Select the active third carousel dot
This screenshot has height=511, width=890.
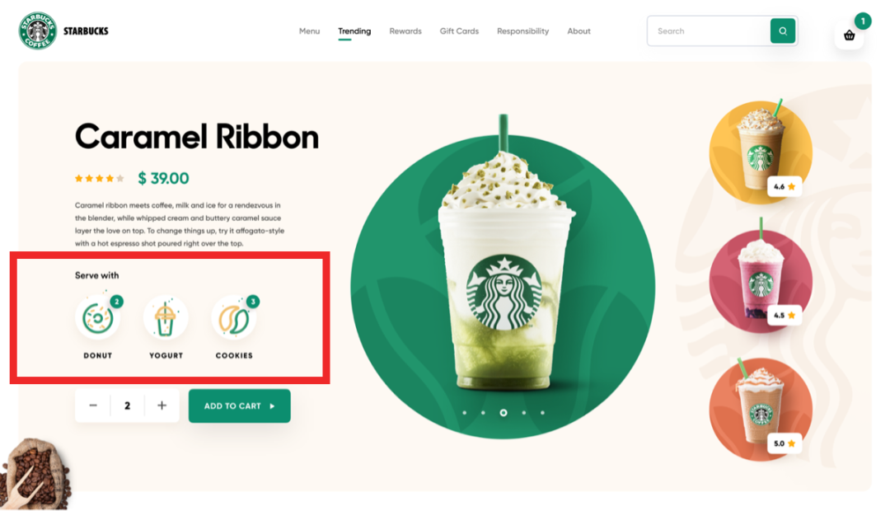[504, 413]
